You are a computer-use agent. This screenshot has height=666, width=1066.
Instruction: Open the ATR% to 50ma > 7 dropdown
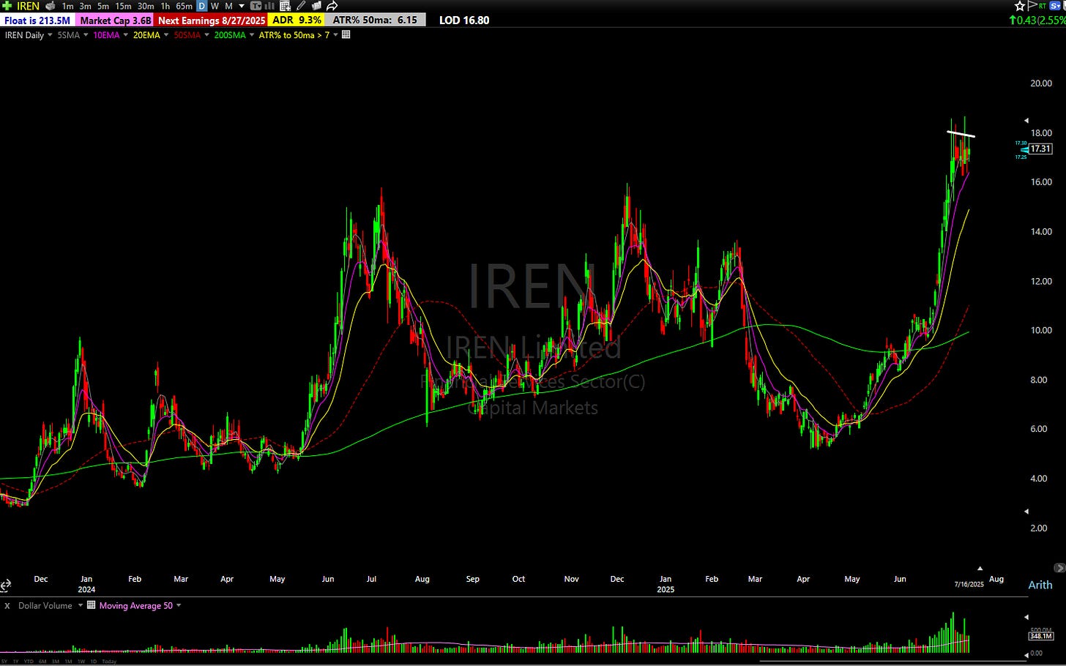click(x=336, y=34)
